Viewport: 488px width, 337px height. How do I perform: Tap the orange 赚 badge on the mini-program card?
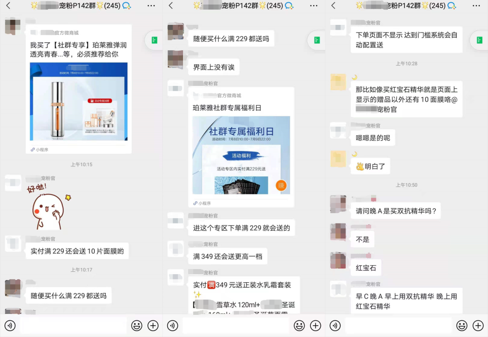(281, 185)
